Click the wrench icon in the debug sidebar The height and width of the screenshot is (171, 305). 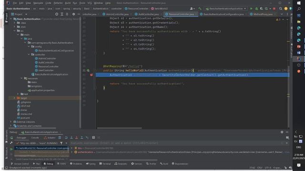(11, 143)
